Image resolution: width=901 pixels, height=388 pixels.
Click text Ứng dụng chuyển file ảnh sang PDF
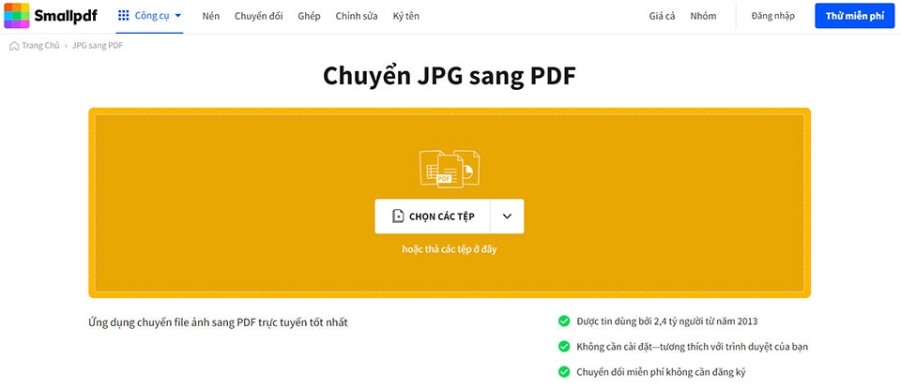click(x=218, y=322)
